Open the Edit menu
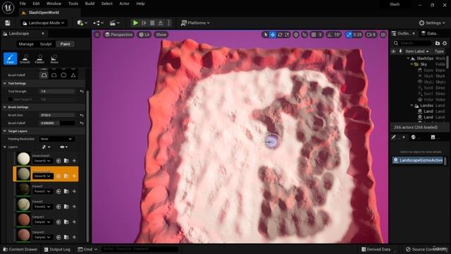451x254 pixels. [36, 4]
